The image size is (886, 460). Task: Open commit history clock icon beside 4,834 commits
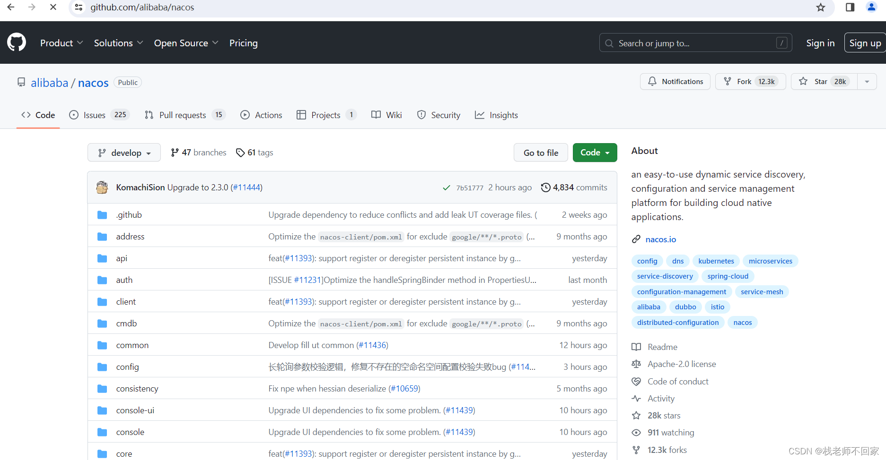(x=545, y=187)
